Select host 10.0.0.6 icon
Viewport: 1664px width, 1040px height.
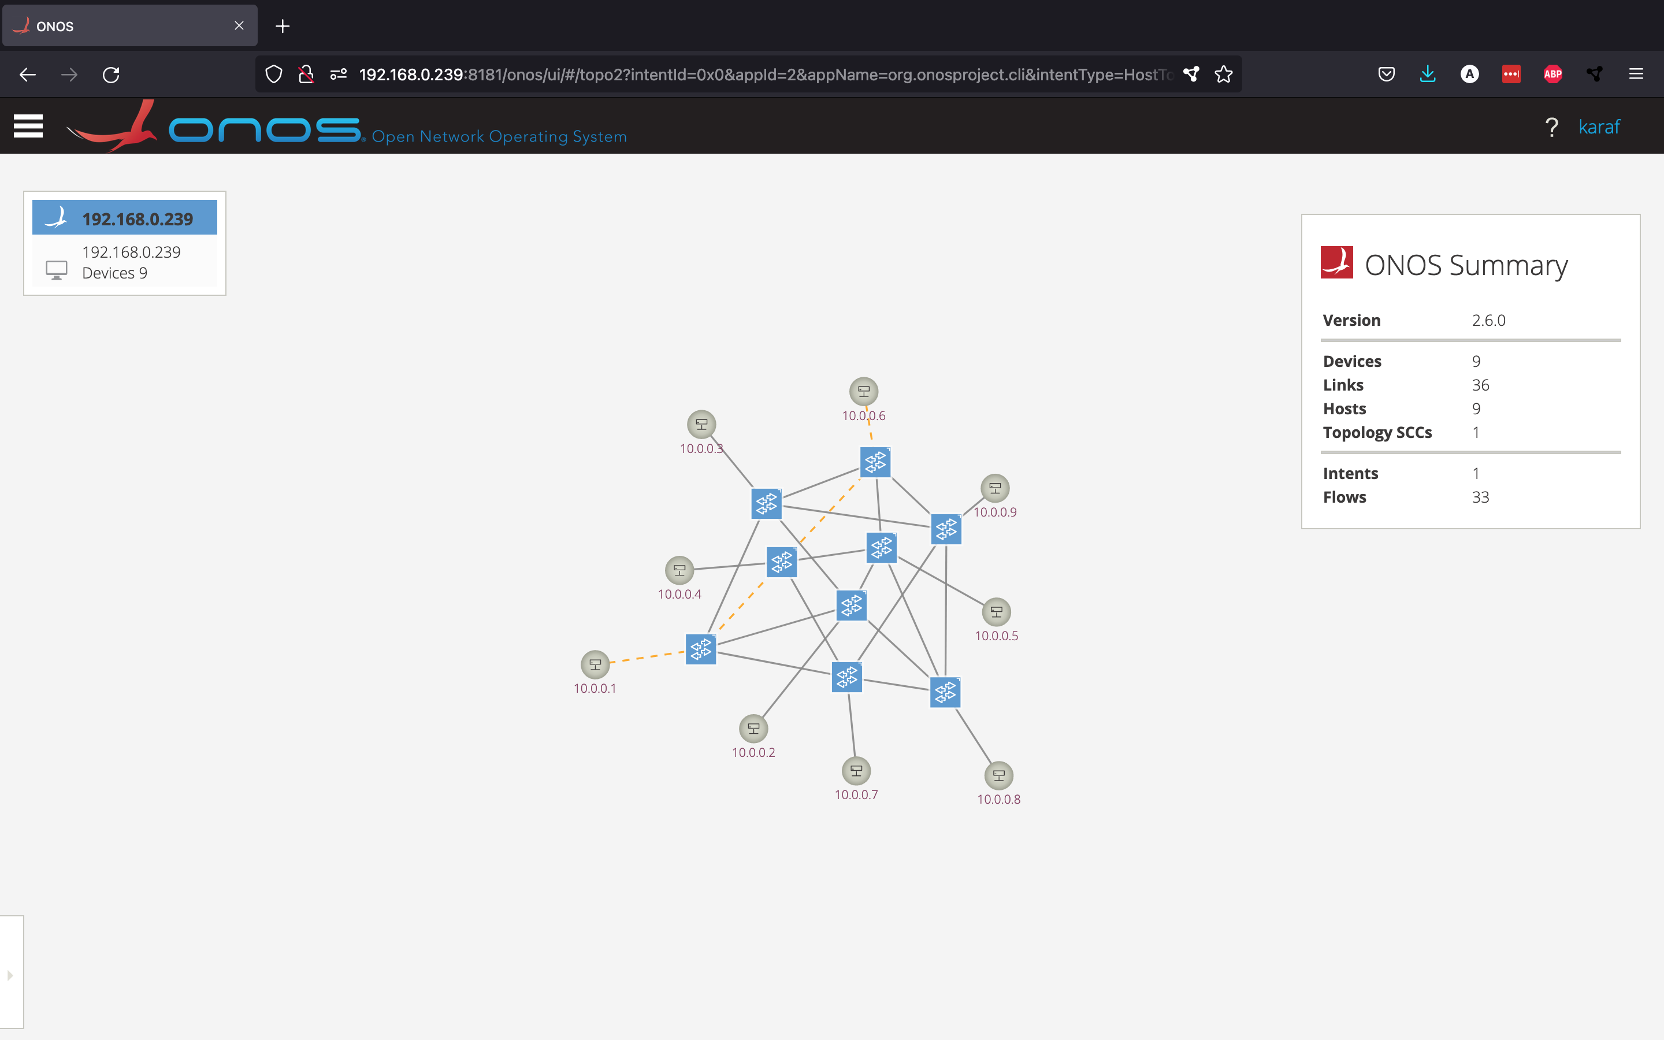point(864,391)
